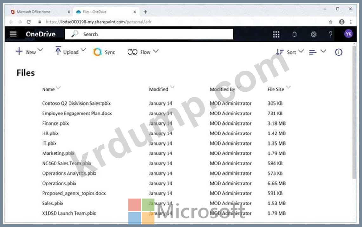Click the 3.18 MB file size
The image size is (362, 227).
coord(277,123)
